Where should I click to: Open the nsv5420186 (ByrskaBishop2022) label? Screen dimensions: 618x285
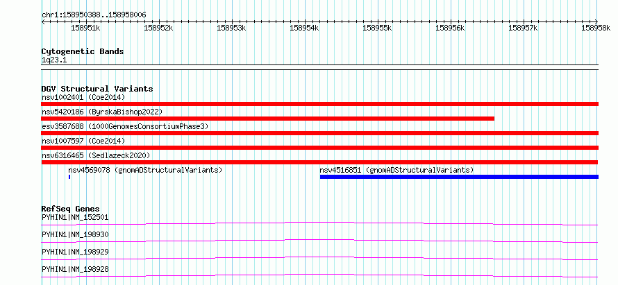pos(102,112)
